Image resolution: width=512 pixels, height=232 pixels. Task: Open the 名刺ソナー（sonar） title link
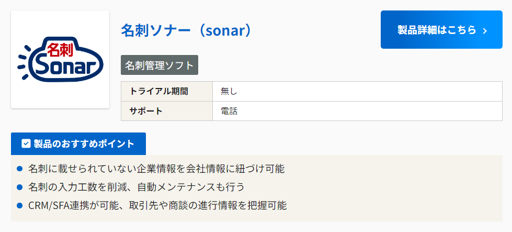coord(186,30)
